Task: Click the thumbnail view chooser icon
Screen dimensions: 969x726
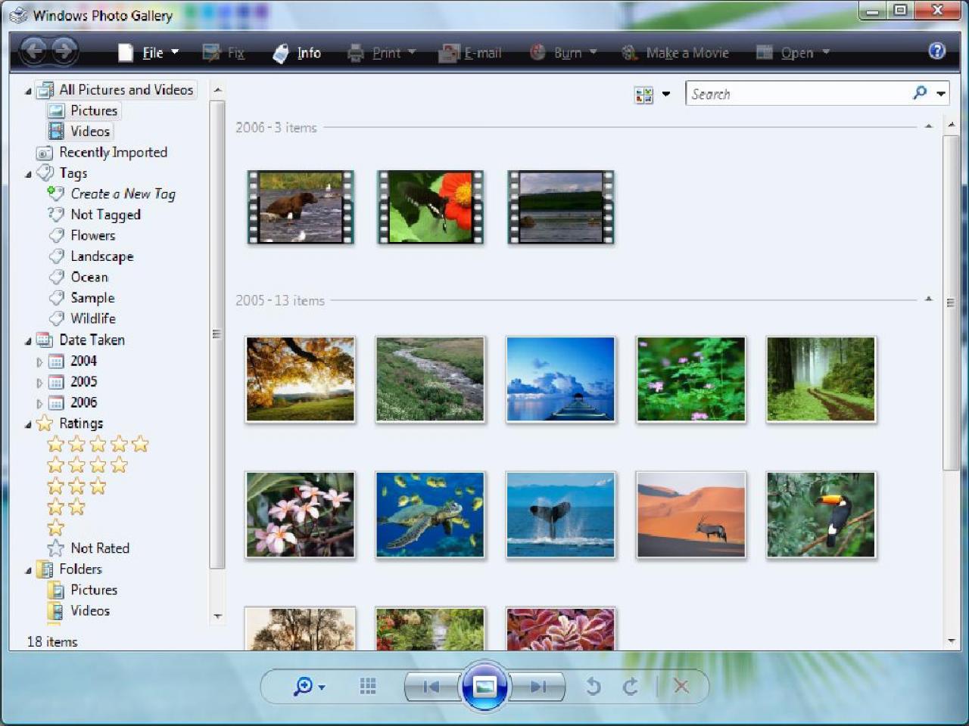Action: pyautogui.click(x=644, y=95)
